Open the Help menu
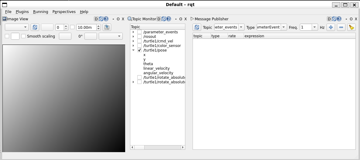 tap(84, 12)
